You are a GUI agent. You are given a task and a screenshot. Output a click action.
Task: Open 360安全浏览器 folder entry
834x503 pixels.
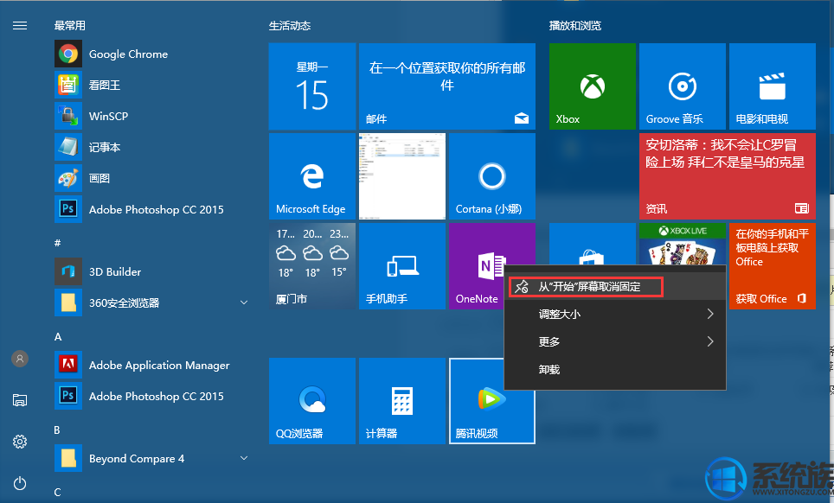click(x=151, y=302)
